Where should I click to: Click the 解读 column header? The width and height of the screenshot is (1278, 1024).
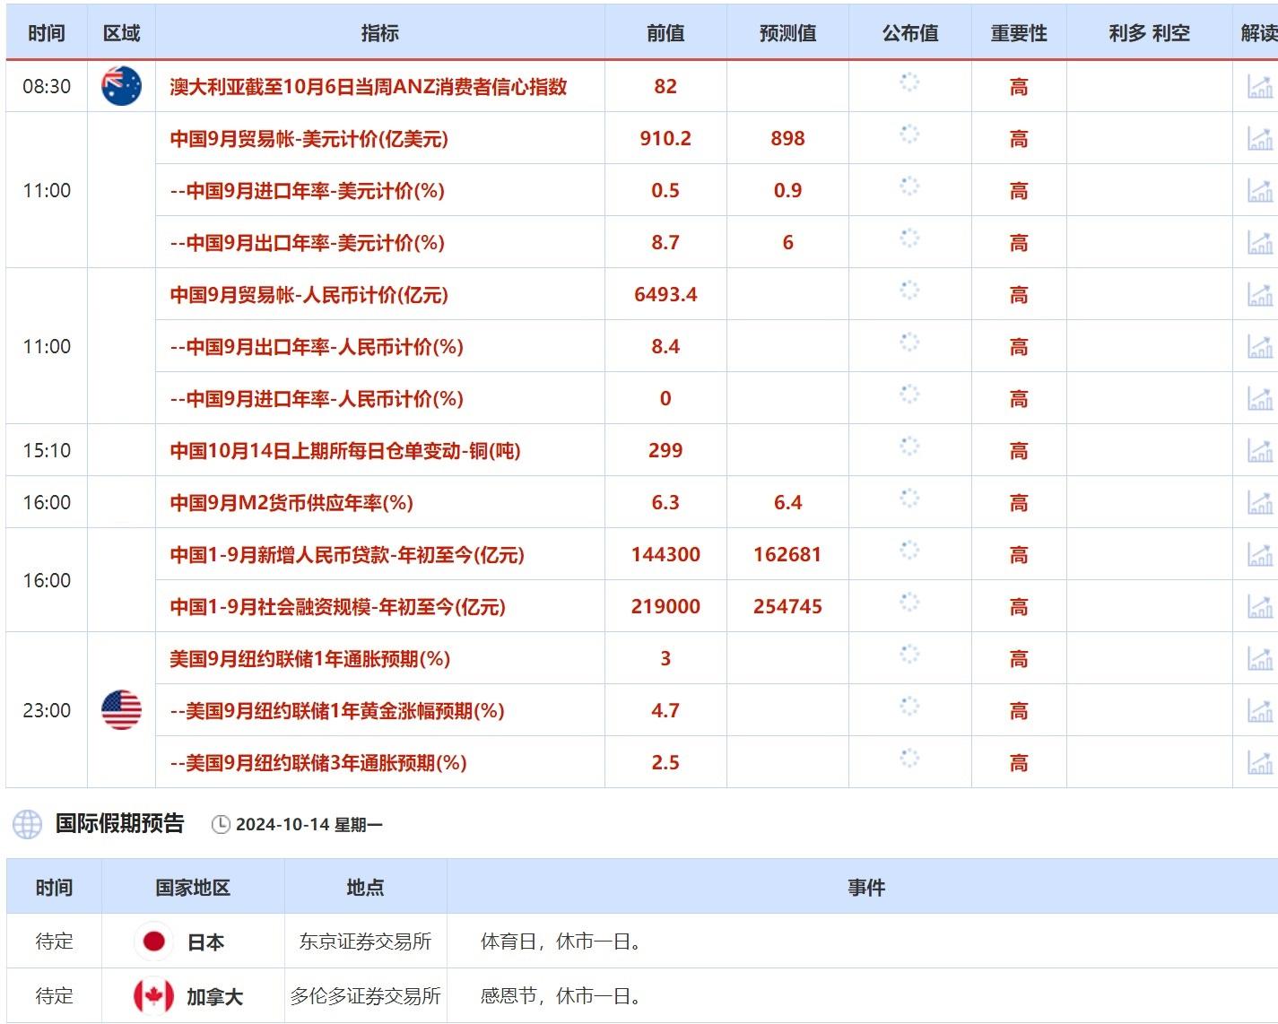[1259, 32]
